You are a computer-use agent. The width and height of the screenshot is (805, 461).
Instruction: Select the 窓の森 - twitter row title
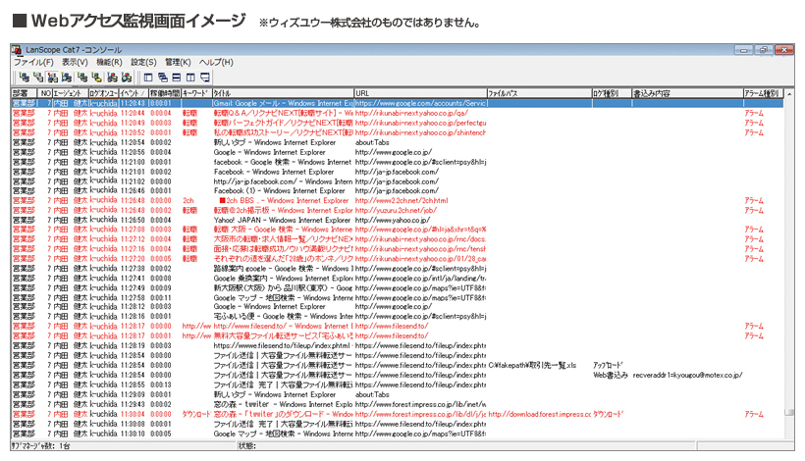[284, 404]
